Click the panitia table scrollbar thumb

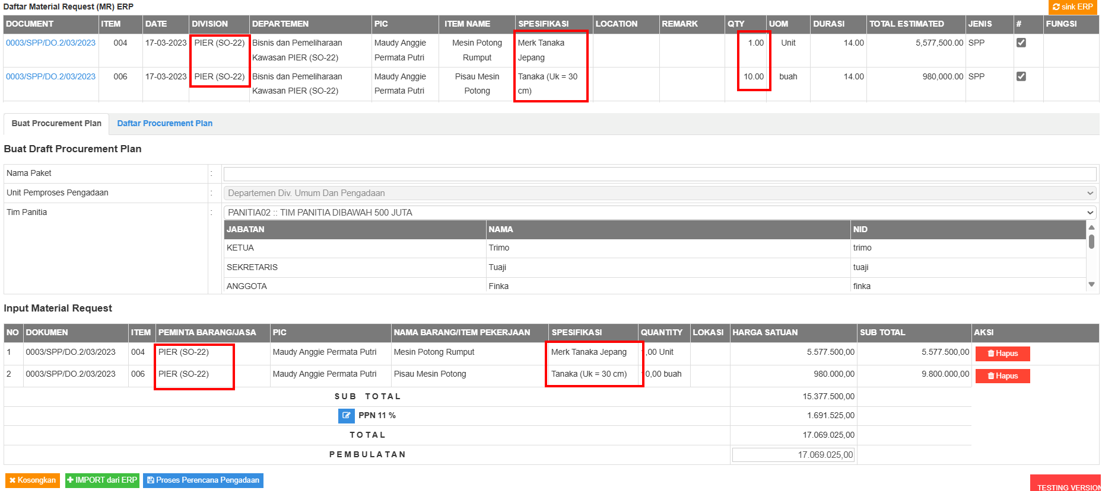(1091, 242)
